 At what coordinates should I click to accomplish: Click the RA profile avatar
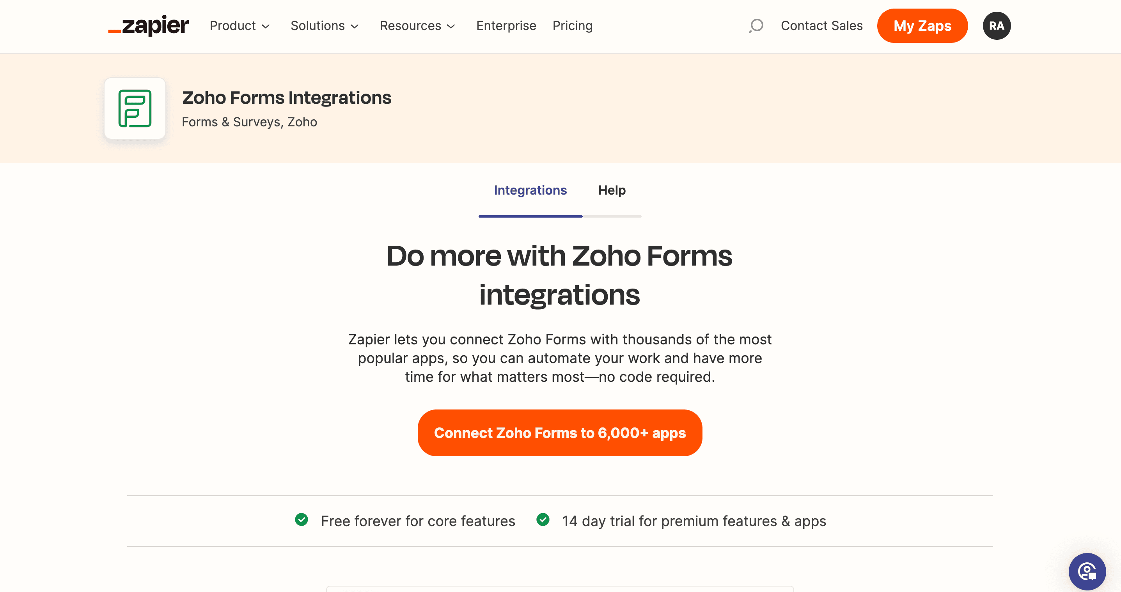[996, 26]
